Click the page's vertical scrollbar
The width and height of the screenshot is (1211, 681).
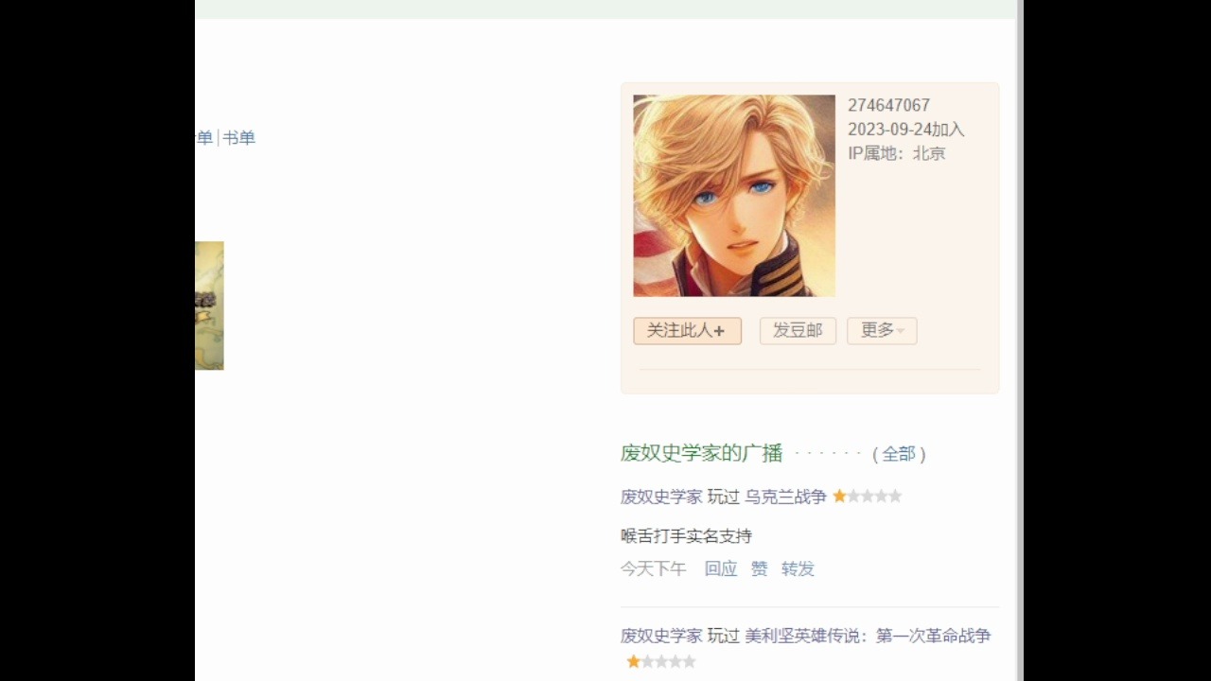tap(1020, 340)
